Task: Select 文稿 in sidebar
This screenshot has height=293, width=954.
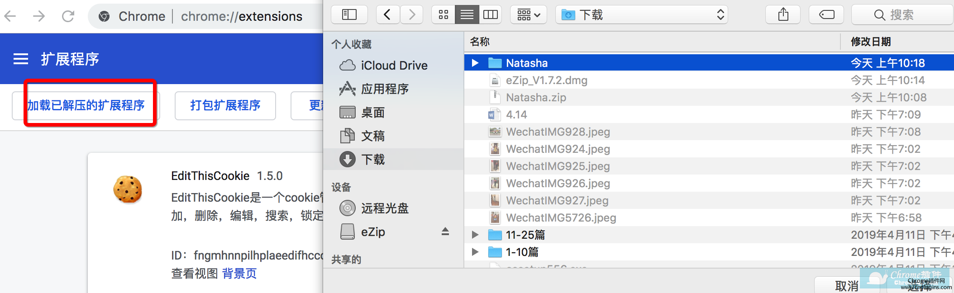Action: (x=394, y=136)
